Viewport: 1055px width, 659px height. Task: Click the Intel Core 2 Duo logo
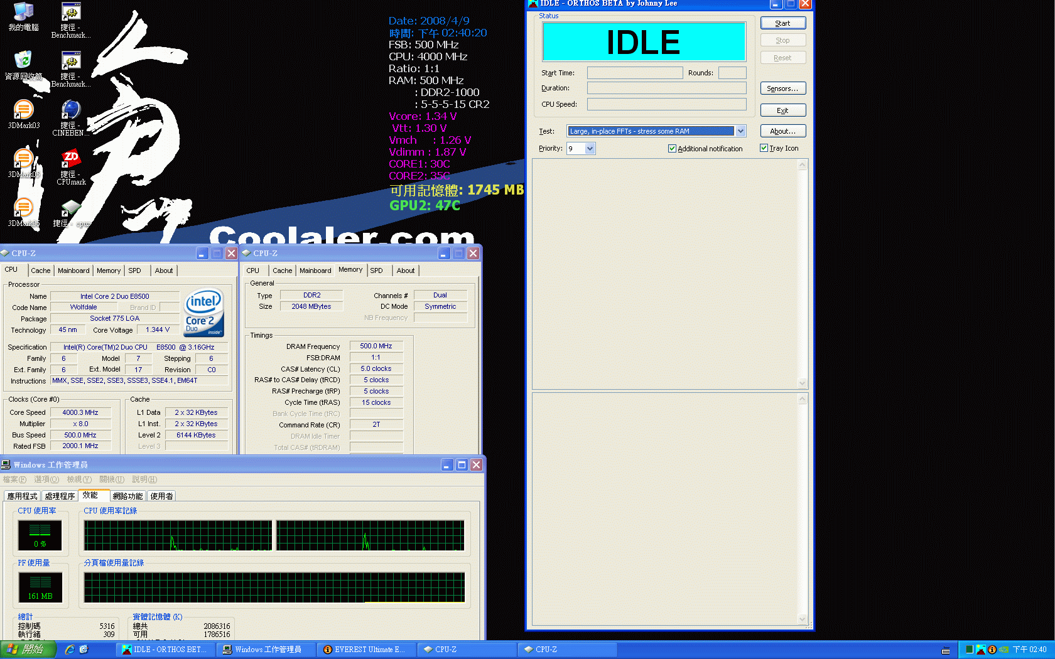[x=203, y=313]
